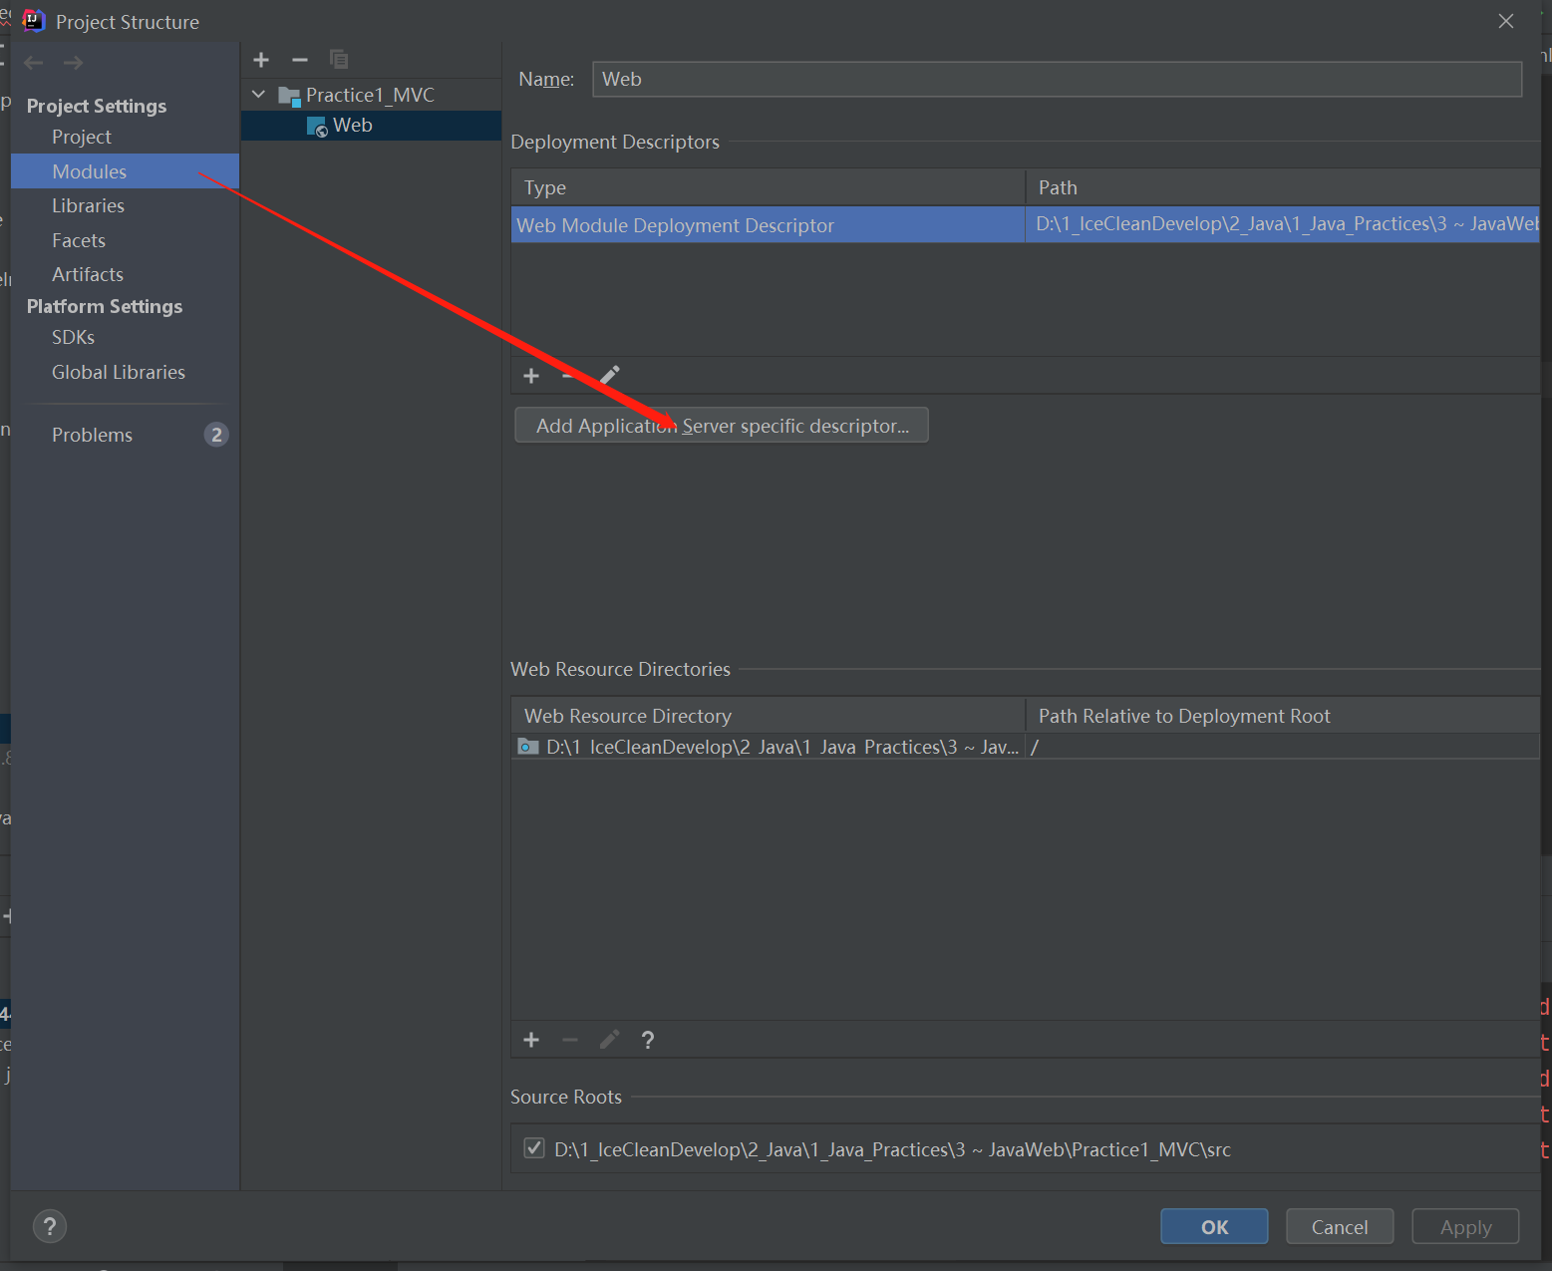
Task: Click the Web facet icon
Action: point(317,127)
